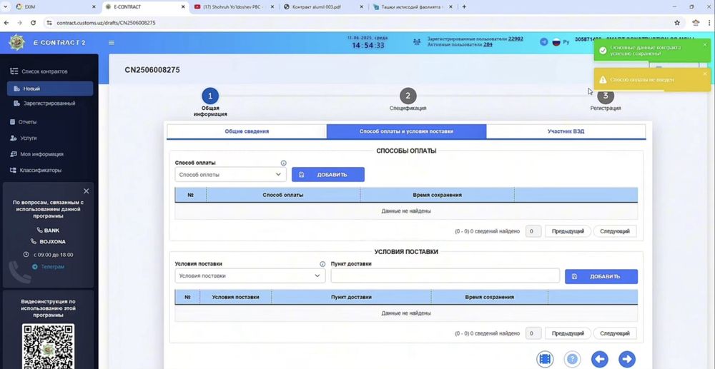Viewport: 715px width, 369px height.
Task: Click page number box in delivery table
Action: tap(533, 333)
